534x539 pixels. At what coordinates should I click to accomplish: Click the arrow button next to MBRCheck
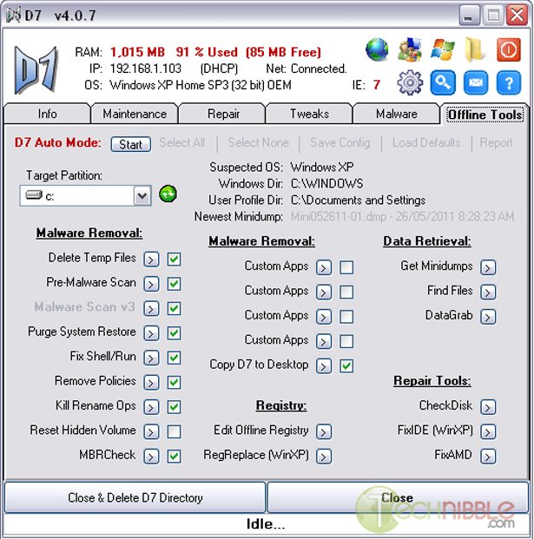click(151, 456)
